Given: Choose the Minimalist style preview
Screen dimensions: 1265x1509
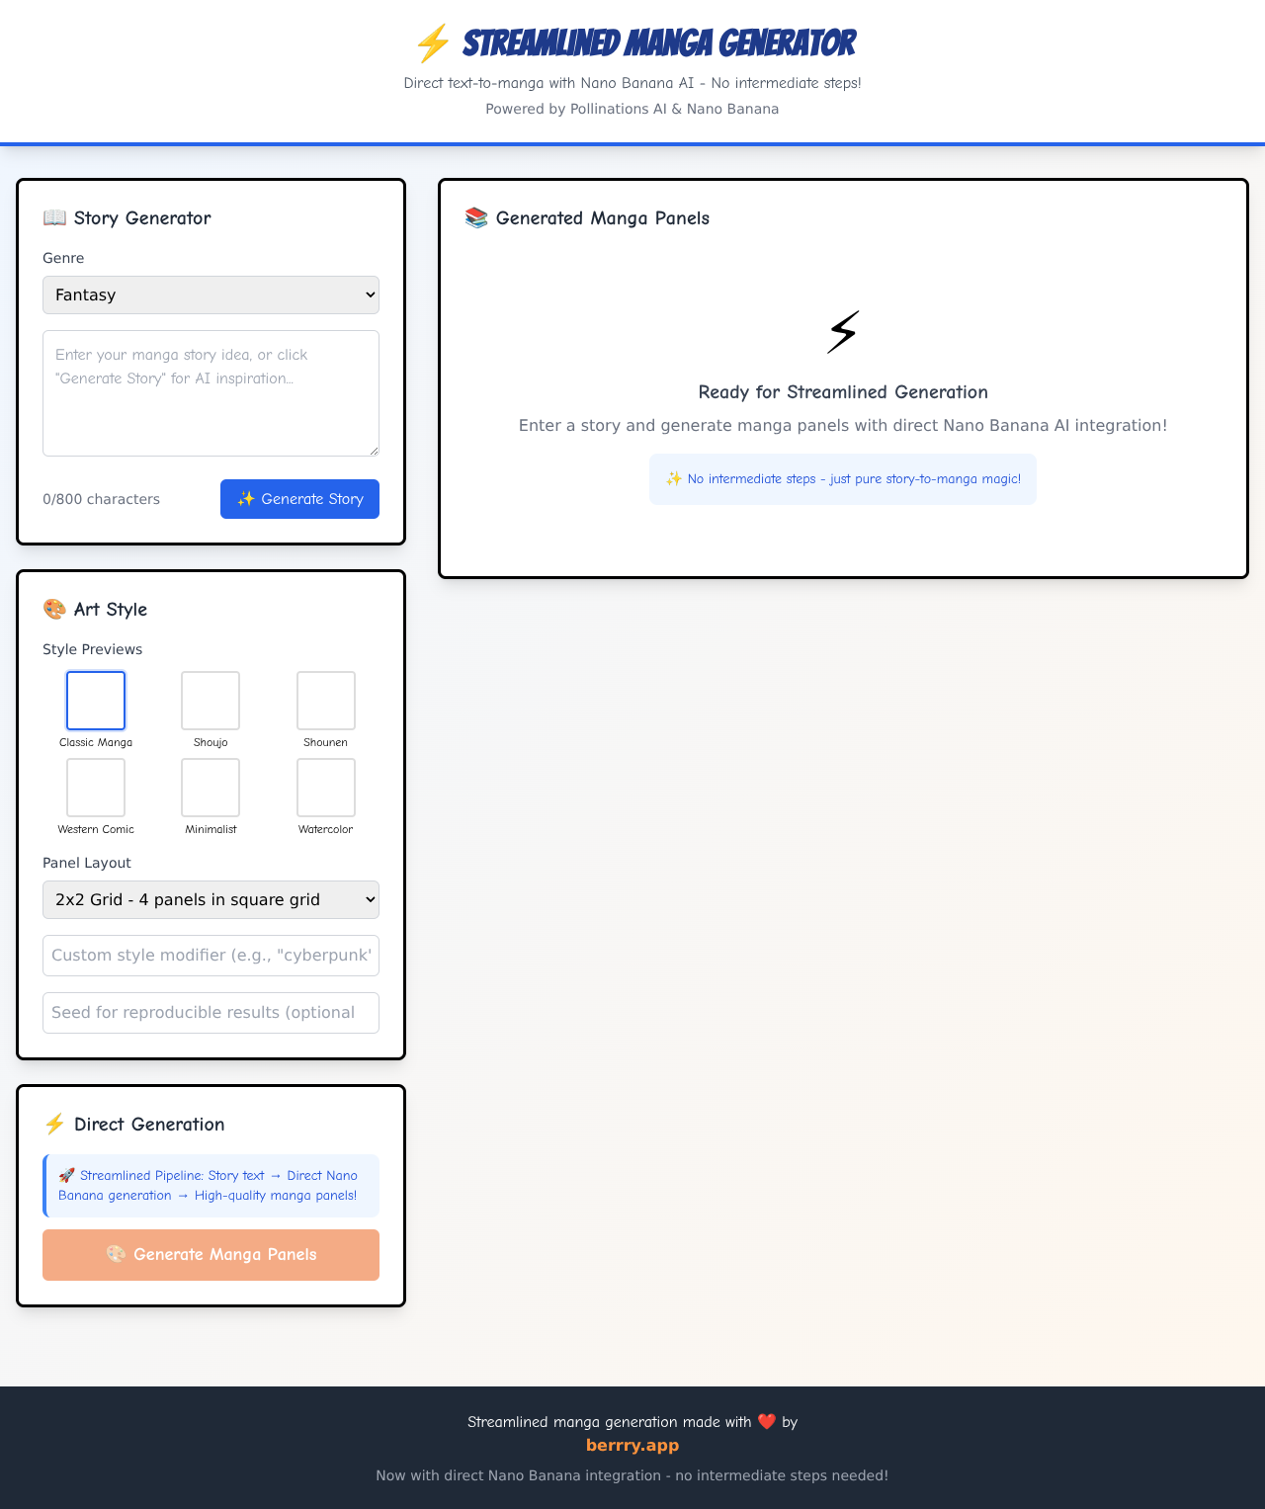Looking at the screenshot, I should 211,788.
